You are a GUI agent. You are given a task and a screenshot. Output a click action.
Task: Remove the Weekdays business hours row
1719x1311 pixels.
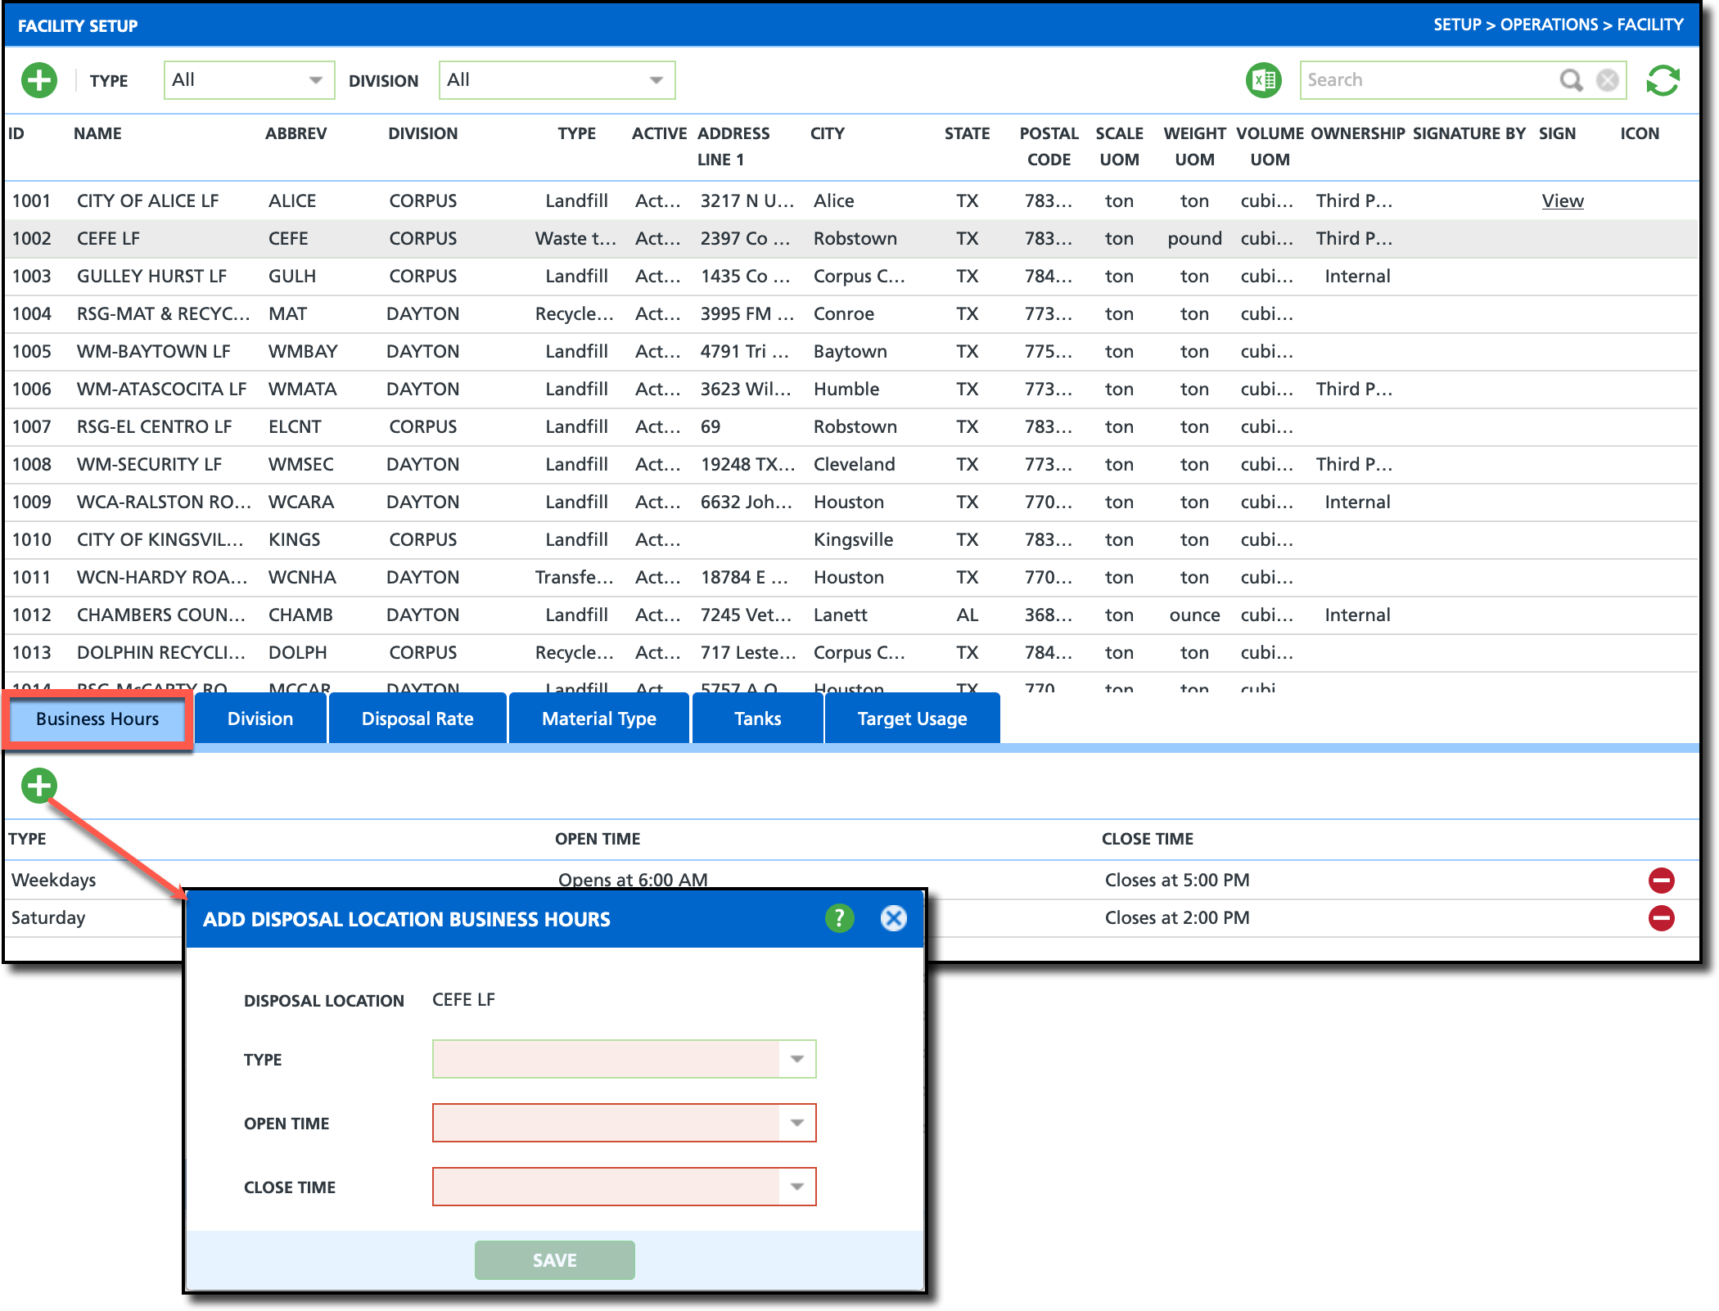click(1661, 881)
